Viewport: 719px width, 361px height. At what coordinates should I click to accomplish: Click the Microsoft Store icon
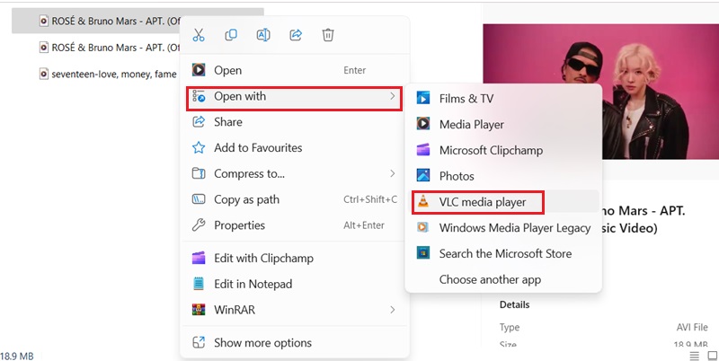click(x=423, y=253)
